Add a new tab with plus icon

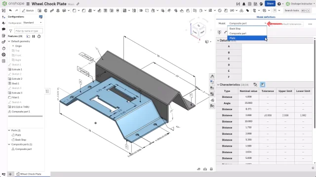coord(10,174)
